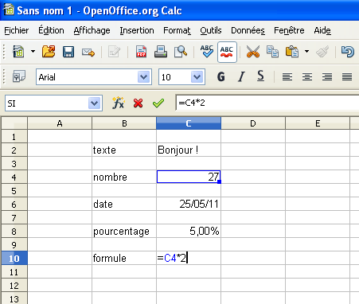Open the Insertion menu

(x=137, y=30)
